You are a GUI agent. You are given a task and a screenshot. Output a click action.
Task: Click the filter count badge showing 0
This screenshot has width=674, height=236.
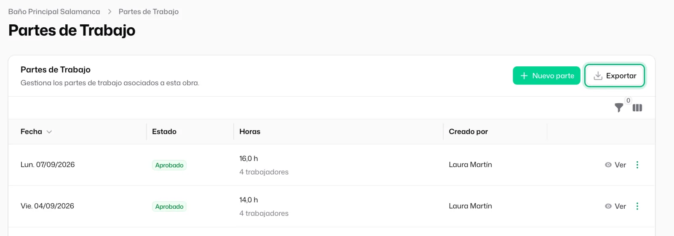tap(628, 100)
